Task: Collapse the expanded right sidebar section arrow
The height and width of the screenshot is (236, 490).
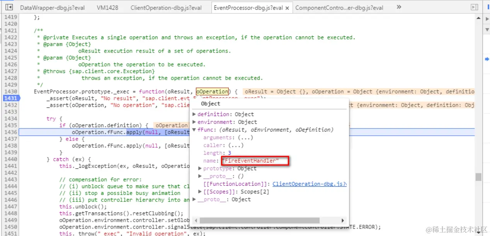Action: coord(487,30)
